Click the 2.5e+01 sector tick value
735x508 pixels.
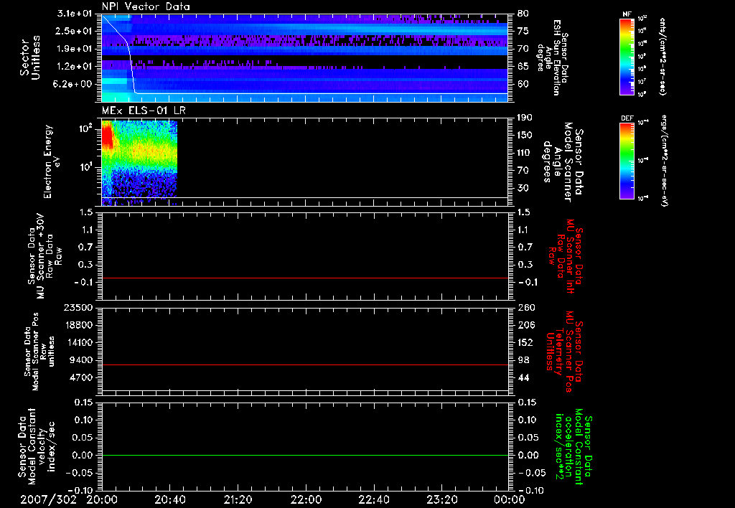pyautogui.click(x=74, y=31)
